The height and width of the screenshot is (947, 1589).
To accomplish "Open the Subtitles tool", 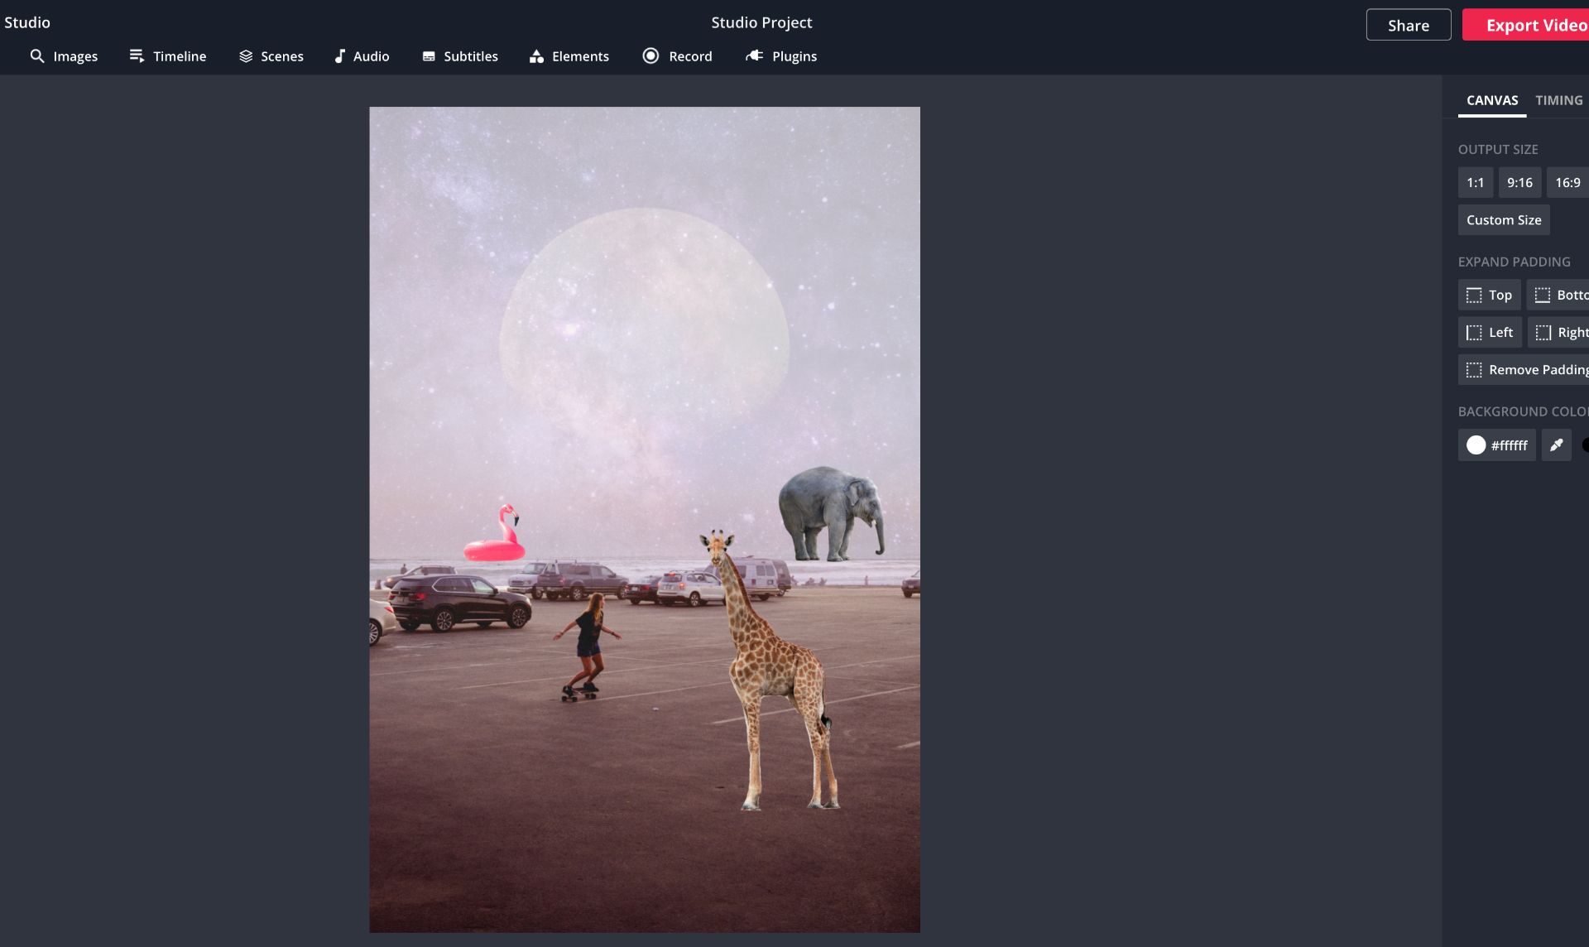I will pyautogui.click(x=460, y=56).
